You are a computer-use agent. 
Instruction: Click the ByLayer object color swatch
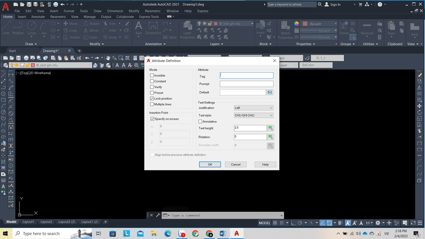tap(305, 24)
